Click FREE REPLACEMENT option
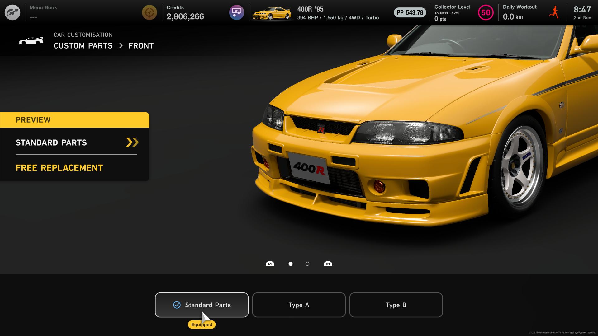Viewport: 598px width, 336px height. point(59,168)
